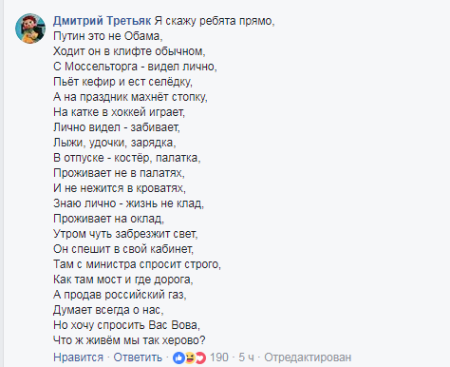Image resolution: width=450 pixels, height=367 pixels.
Task: Click the line 'На катке в хоккей играет,'
Action: 120,112
